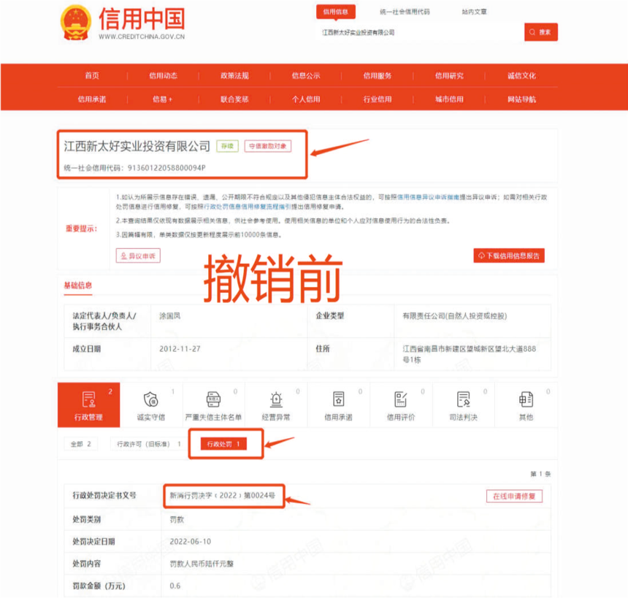The height and width of the screenshot is (598, 628).
Task: Click the establishment date 2012-11-27
Action: 180,349
